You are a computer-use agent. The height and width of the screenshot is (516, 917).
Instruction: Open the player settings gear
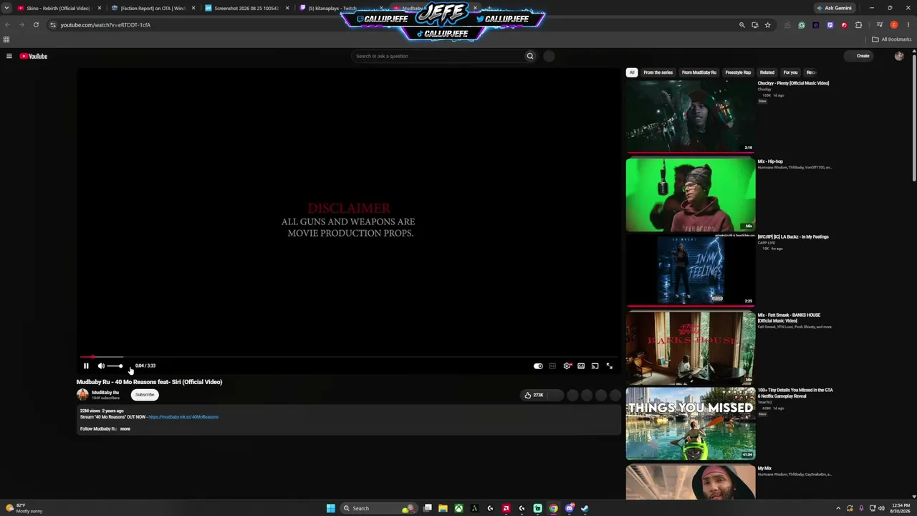pos(567,365)
